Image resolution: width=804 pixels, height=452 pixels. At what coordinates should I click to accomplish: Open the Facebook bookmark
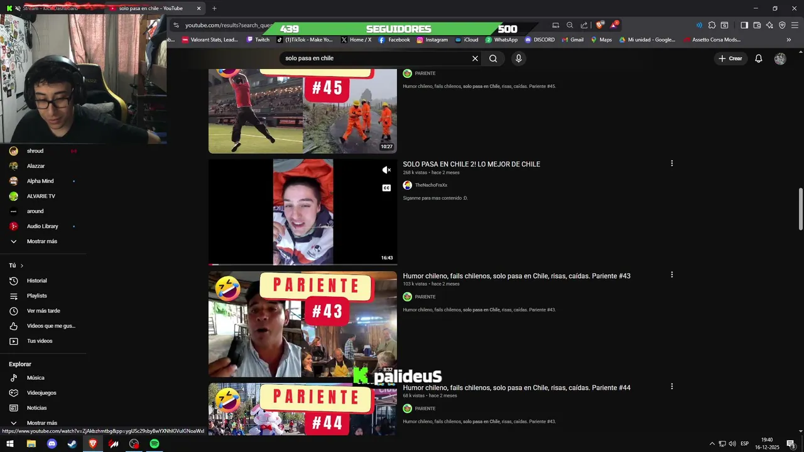pyautogui.click(x=394, y=40)
